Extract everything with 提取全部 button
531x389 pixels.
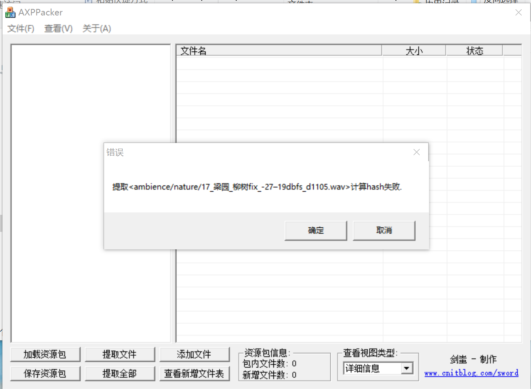click(120, 374)
